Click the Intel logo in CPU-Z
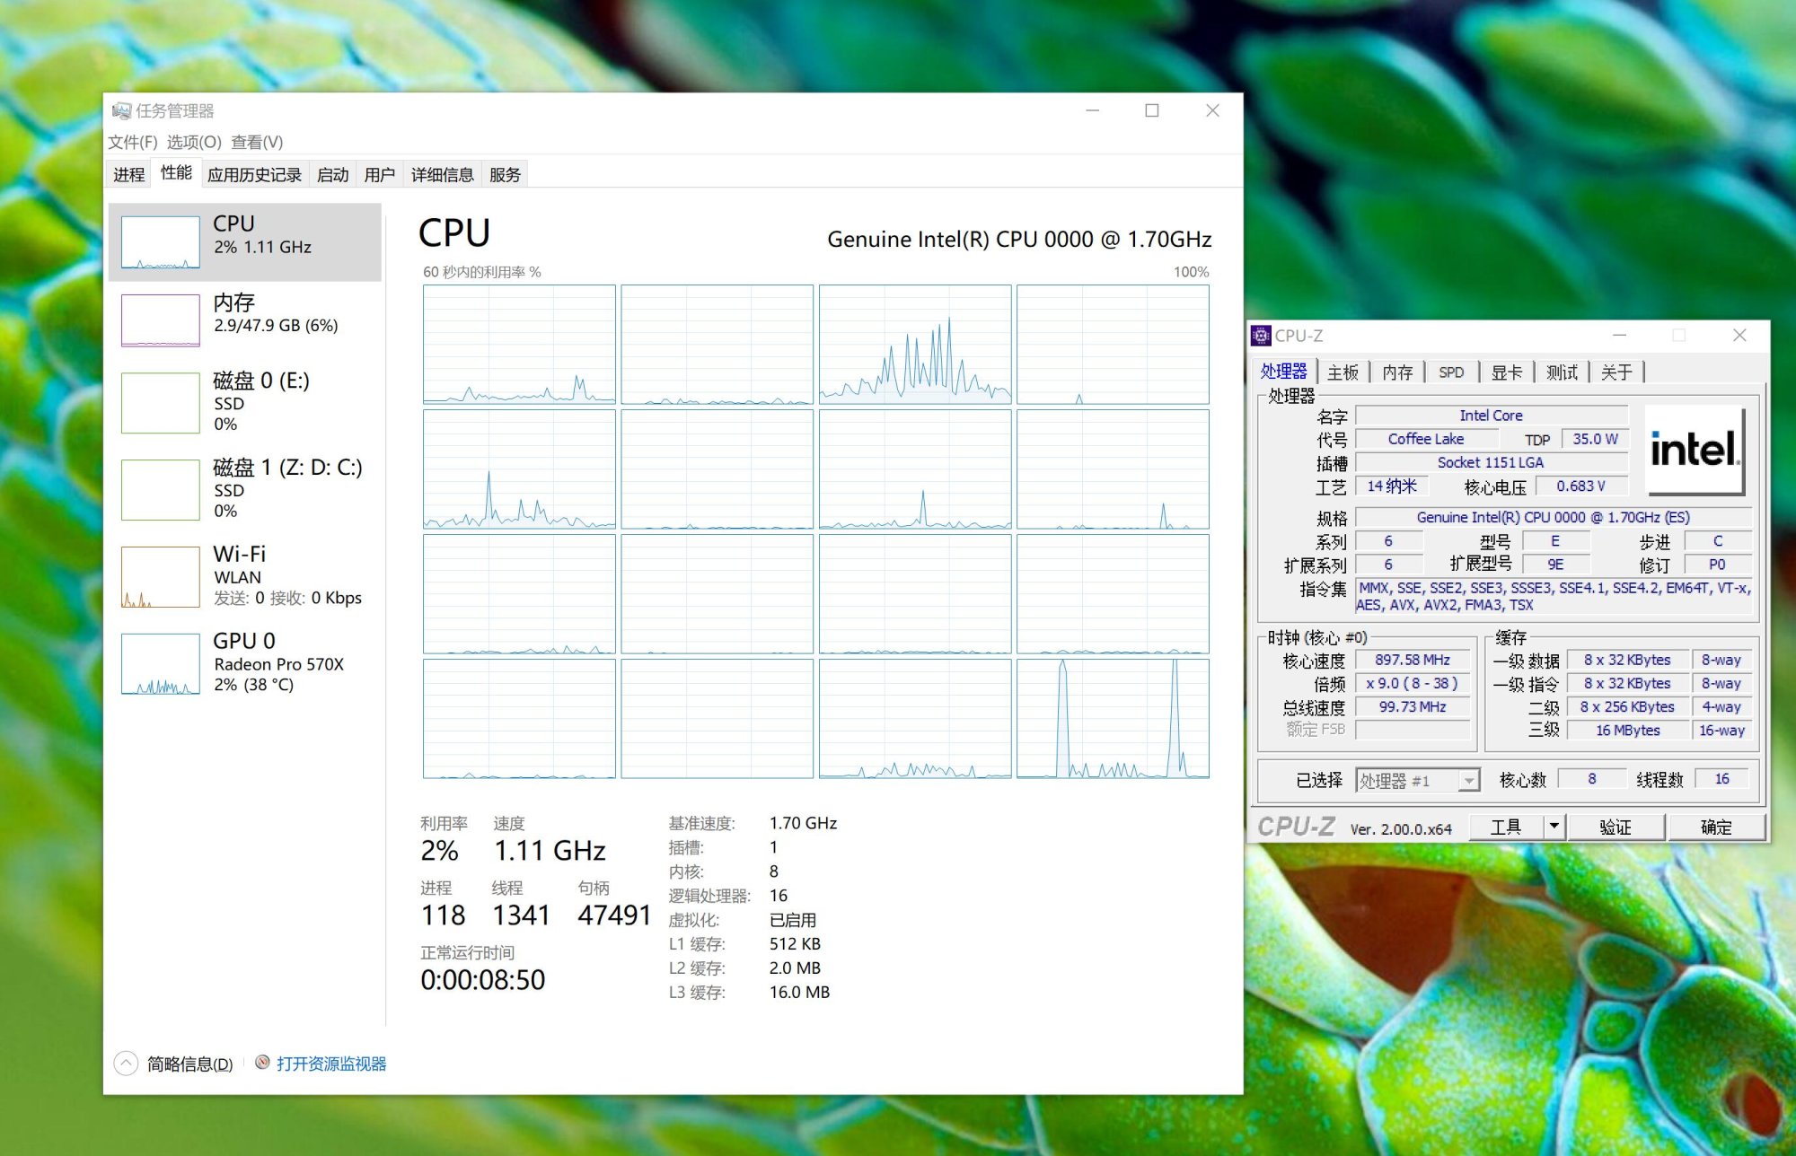 tap(1694, 451)
